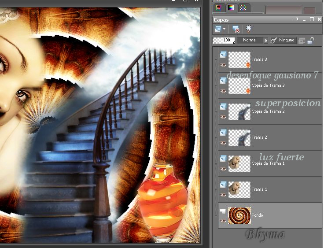The height and width of the screenshot is (248, 324).
Task: Click the foreground material color swatch
Action: [x=283, y=10]
